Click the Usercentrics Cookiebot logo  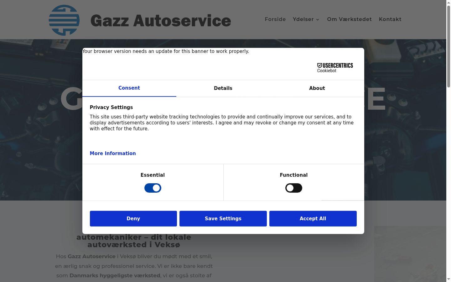(335, 68)
